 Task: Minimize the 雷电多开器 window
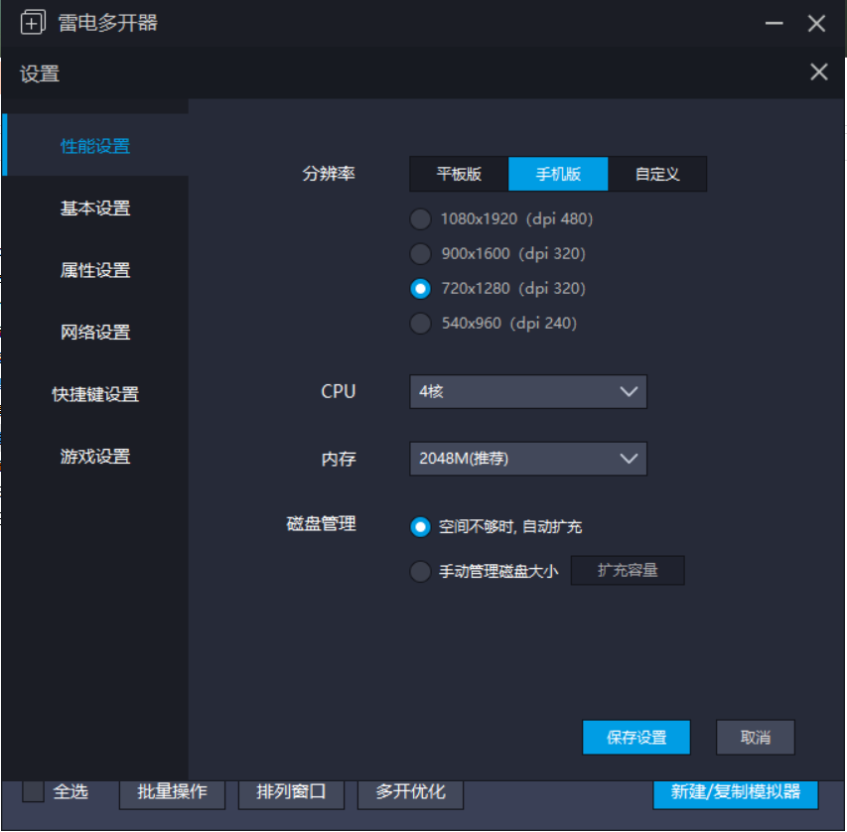point(775,23)
